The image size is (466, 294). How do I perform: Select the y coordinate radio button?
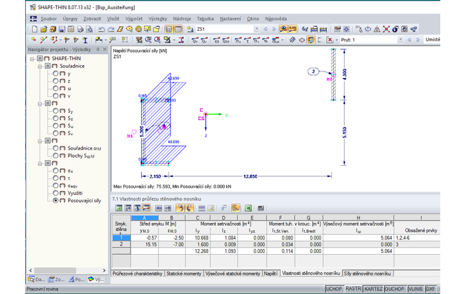pyautogui.click(x=56, y=73)
